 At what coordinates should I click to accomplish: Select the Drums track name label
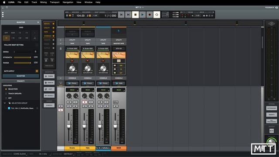click(72, 148)
